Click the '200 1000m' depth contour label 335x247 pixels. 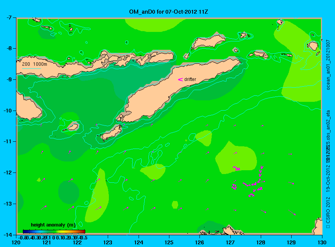point(35,64)
